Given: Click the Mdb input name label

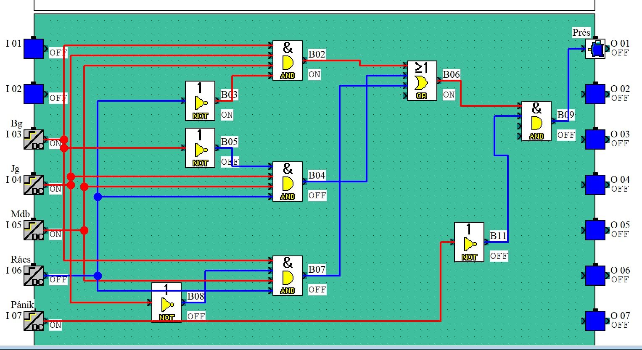Looking at the screenshot, I should [20, 214].
